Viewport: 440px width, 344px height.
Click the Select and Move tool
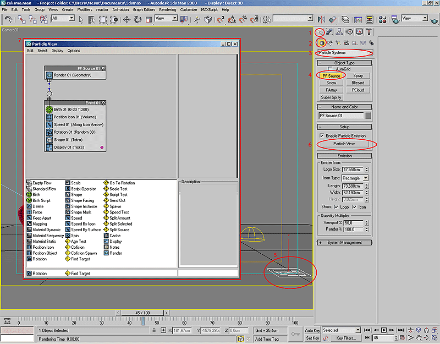(x=127, y=19)
